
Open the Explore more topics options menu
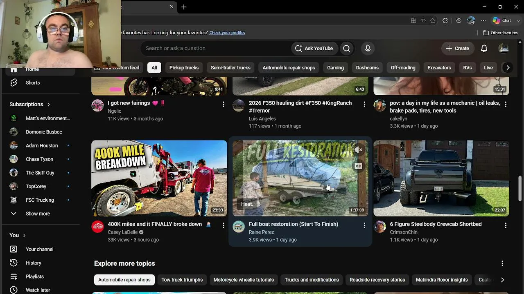(x=502, y=264)
